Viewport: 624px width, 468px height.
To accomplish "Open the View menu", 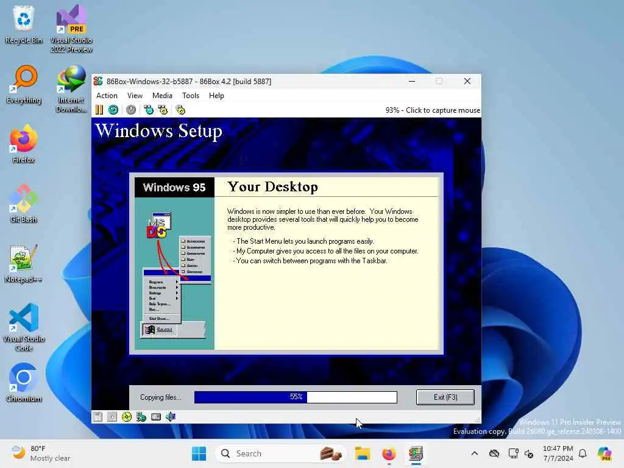I will [x=135, y=96].
